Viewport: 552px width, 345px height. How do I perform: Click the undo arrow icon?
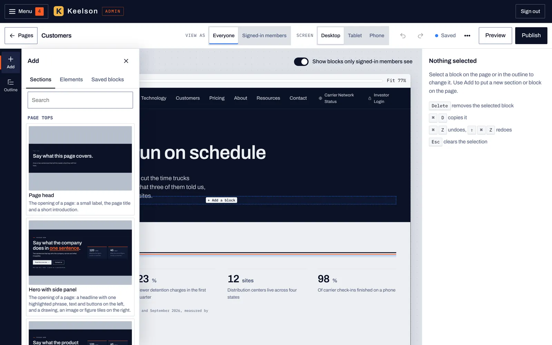403,36
